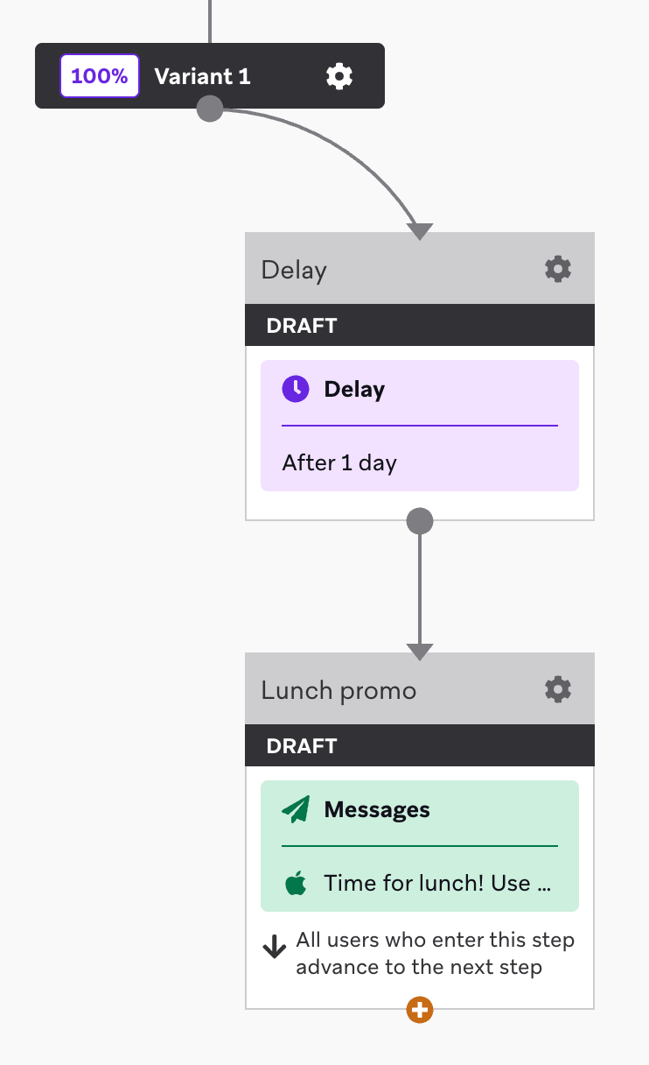This screenshot has width=649, height=1065.
Task: Open the After 1 day delay setting
Action: pos(339,463)
